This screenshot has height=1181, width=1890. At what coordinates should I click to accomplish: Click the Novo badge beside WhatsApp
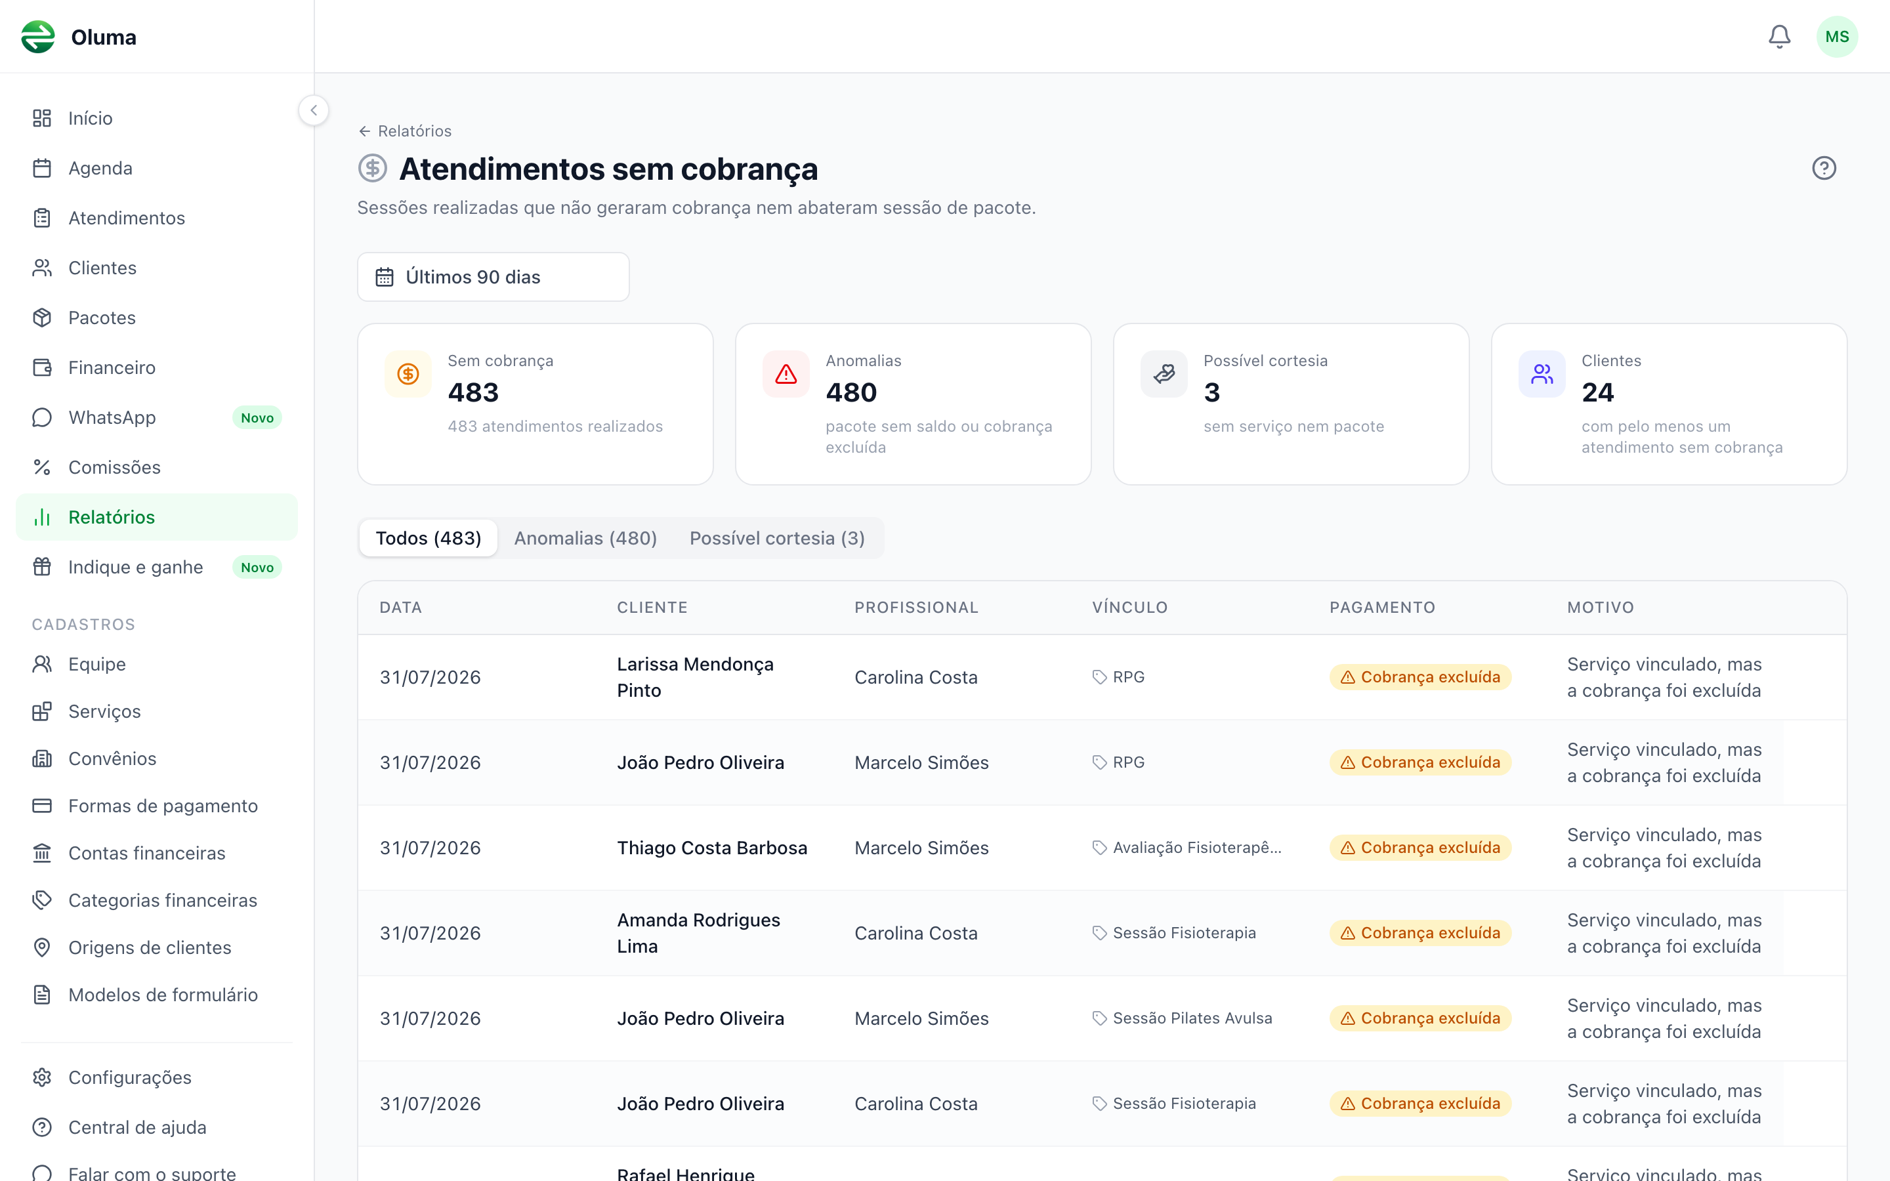(x=257, y=418)
